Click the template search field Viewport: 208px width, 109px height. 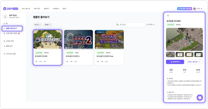[x=130, y=25]
